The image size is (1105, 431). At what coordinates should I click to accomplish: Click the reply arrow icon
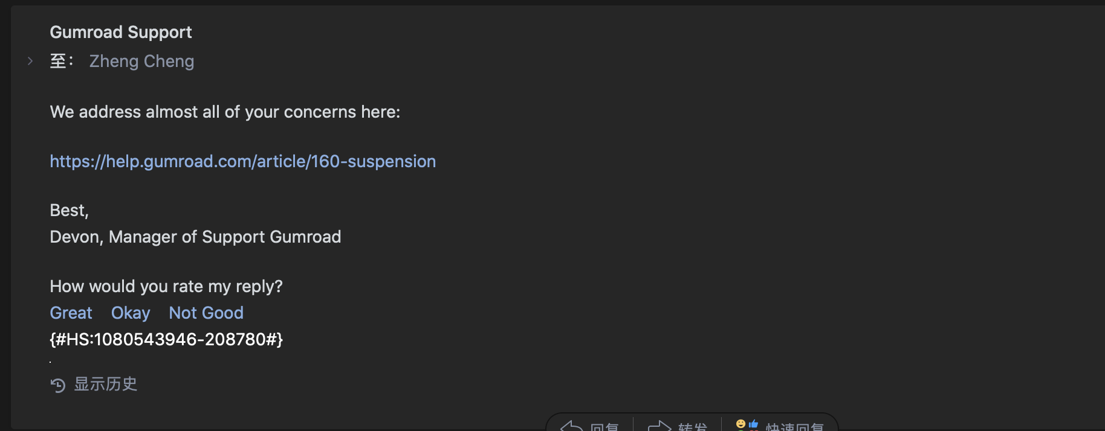click(x=571, y=427)
